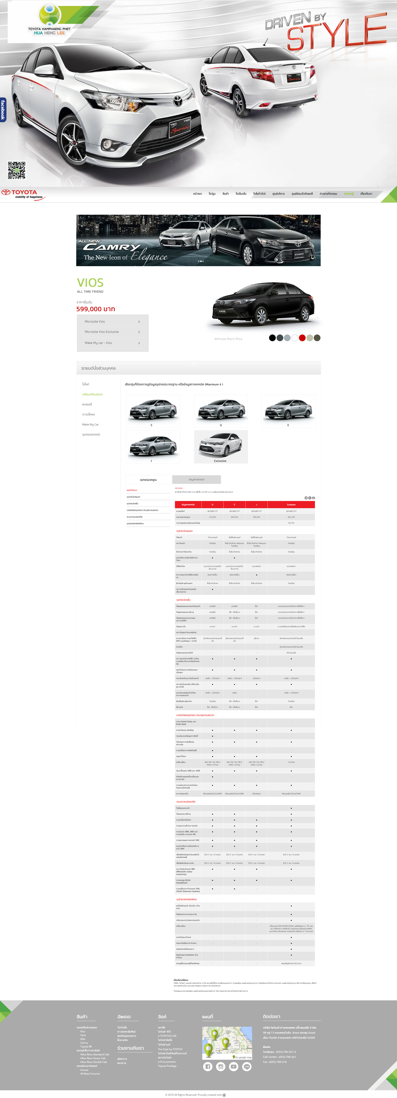Image resolution: width=397 pixels, height=1098 pixels.
Task: Pick the dark gray color swatch
Action: click(280, 338)
